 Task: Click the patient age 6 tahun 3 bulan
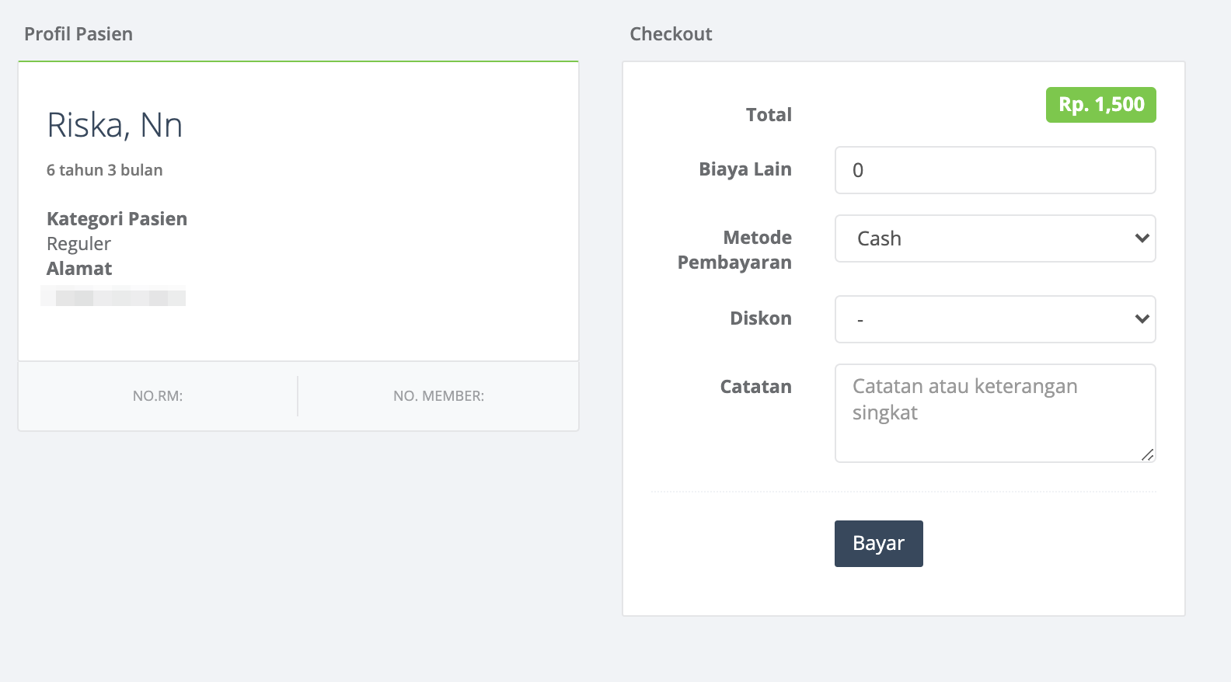pyautogui.click(x=105, y=170)
